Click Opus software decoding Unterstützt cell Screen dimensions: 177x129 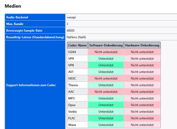106,105
